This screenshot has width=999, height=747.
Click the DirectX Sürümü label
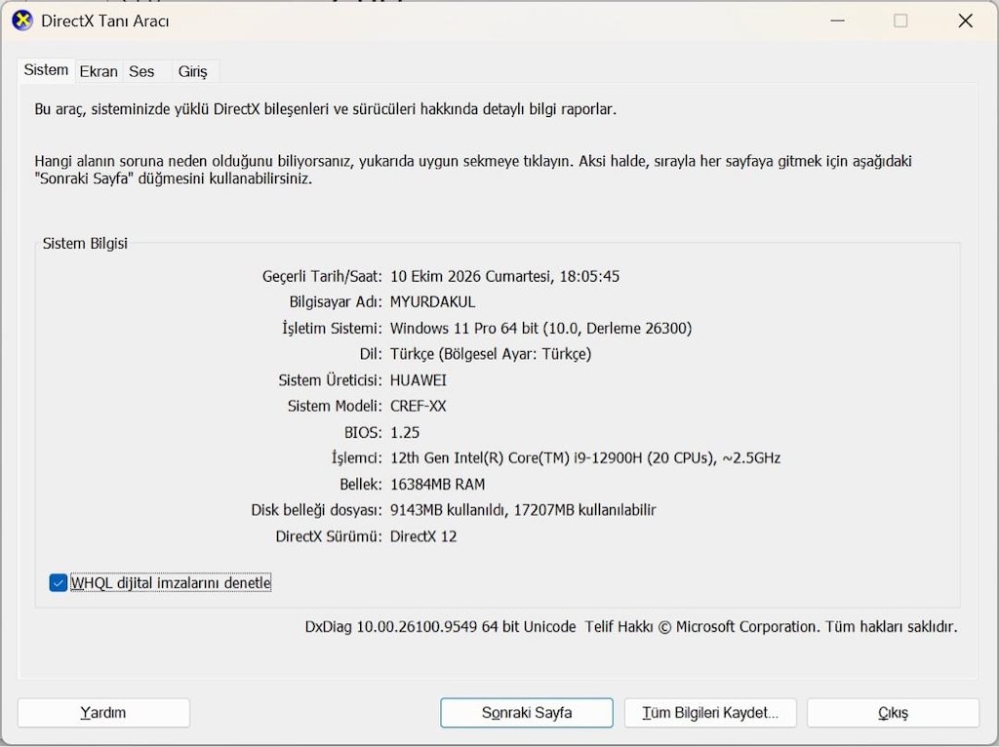(329, 536)
